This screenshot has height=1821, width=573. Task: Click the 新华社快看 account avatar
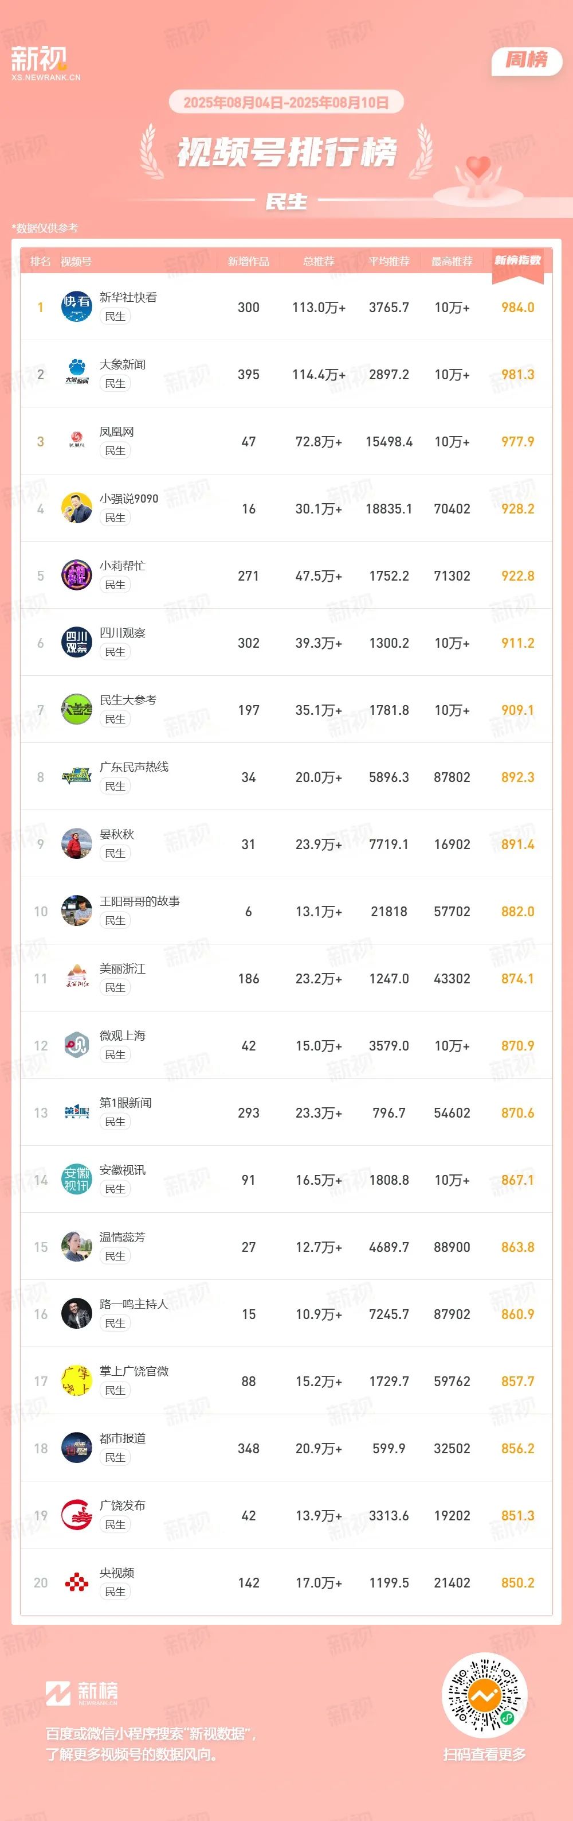[x=76, y=307]
